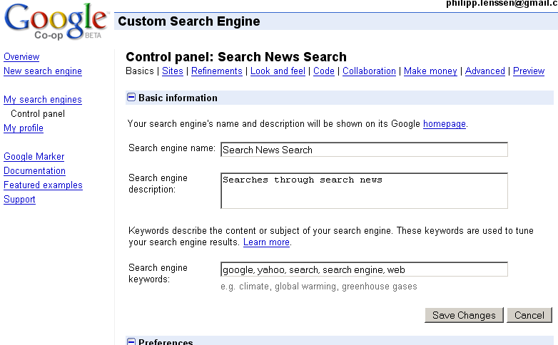Open the Collaboration tab
This screenshot has width=558, height=345.
pos(369,71)
